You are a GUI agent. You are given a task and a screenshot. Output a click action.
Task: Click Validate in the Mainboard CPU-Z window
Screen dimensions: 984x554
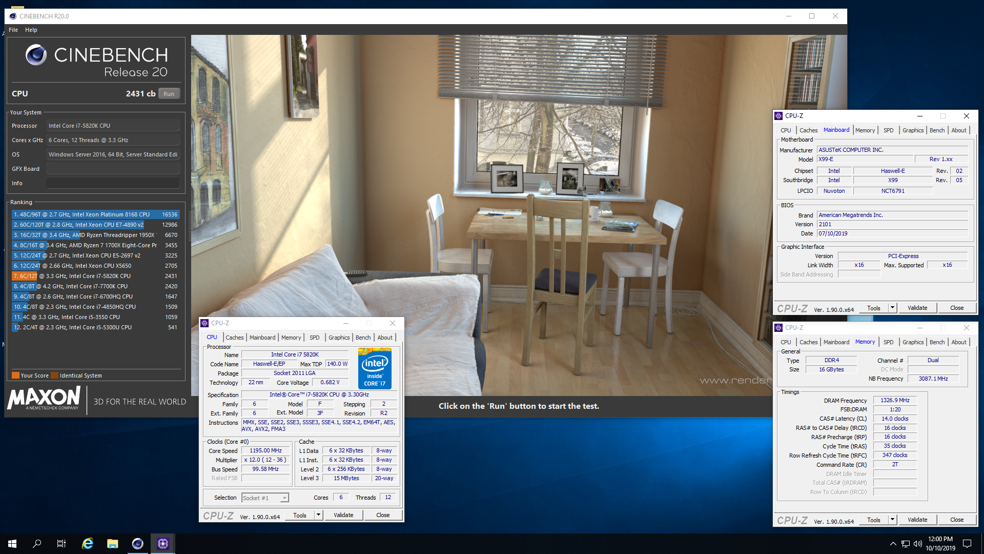point(917,308)
